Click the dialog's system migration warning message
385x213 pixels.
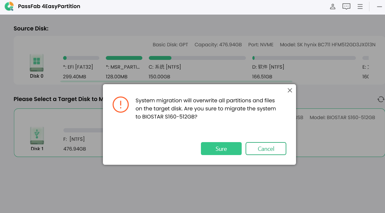click(206, 108)
